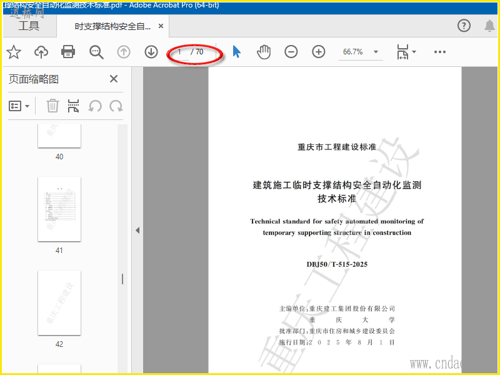This screenshot has width=500, height=375.
Task: Open the find text magnifier
Action: click(x=96, y=52)
